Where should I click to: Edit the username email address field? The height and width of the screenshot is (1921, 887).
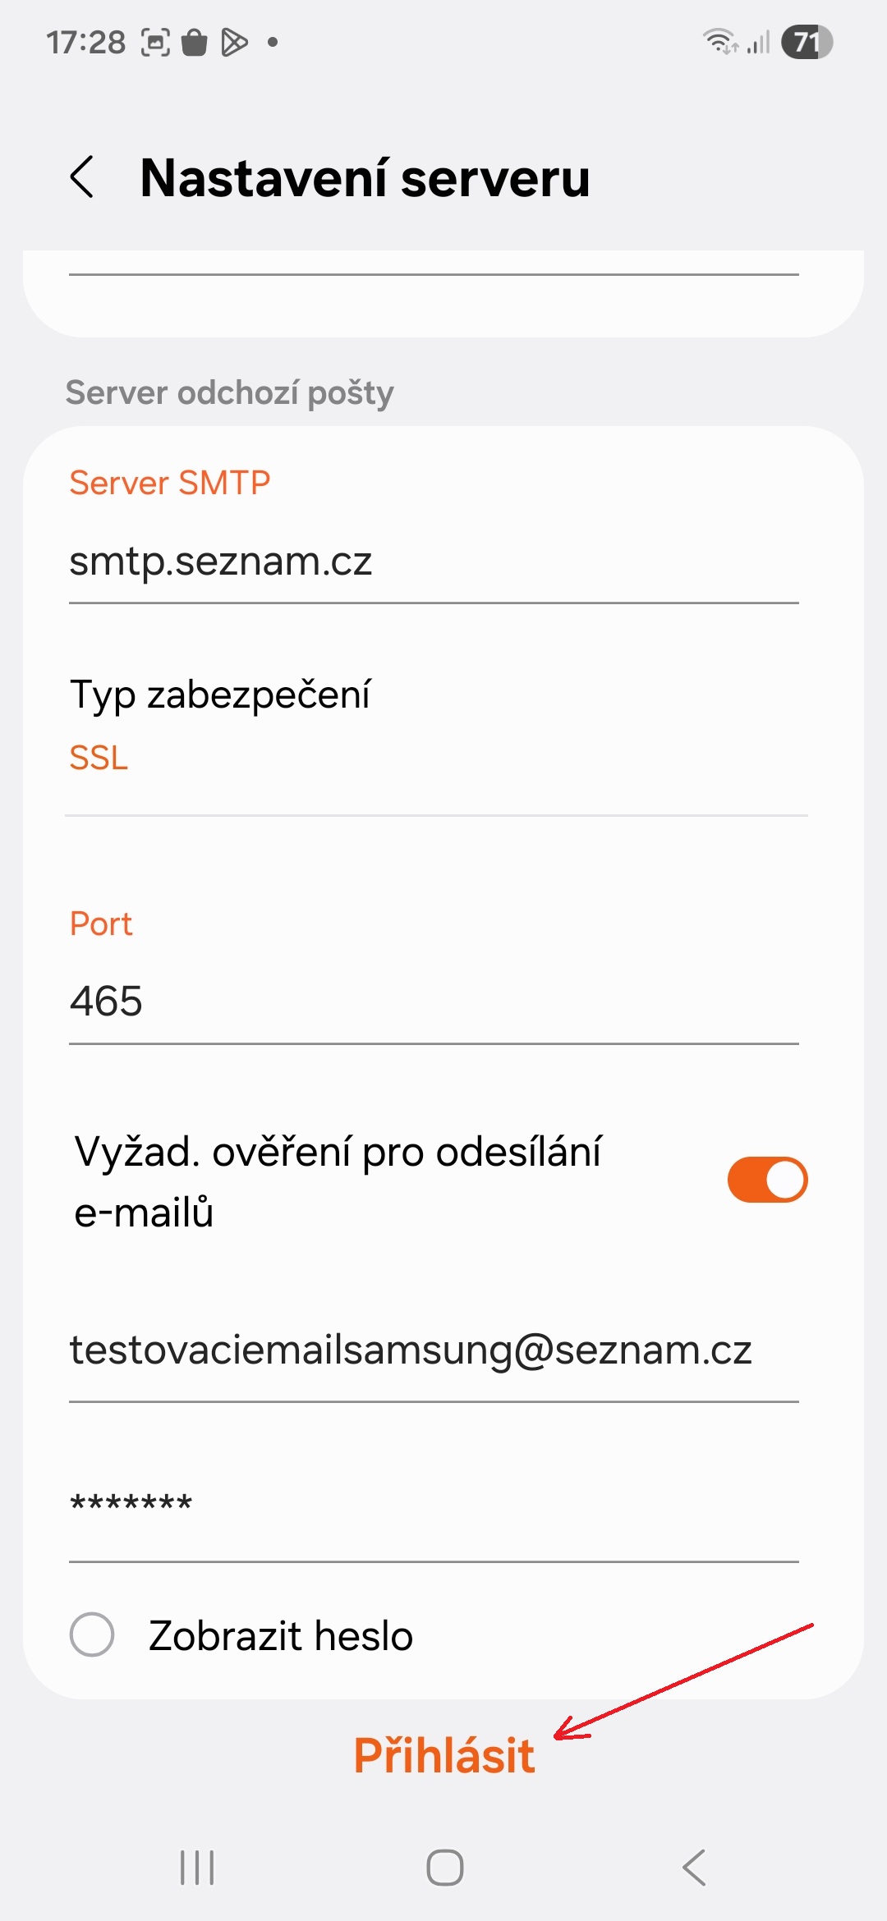(x=434, y=1350)
